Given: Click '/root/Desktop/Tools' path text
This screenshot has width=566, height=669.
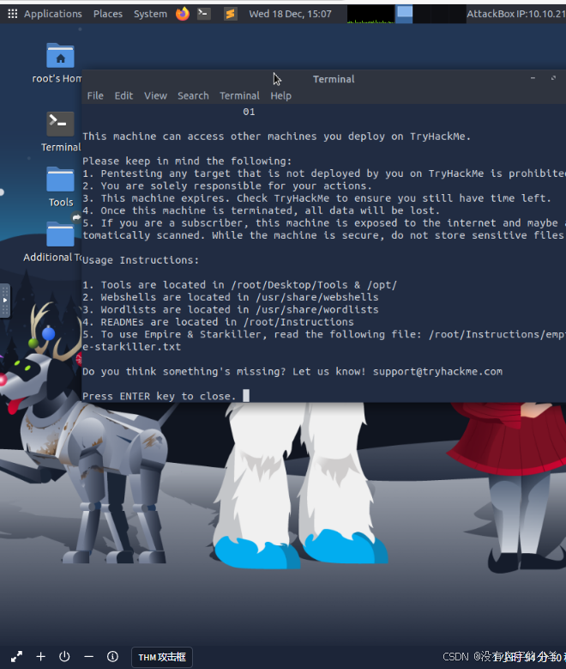Looking at the screenshot, I should (289, 284).
